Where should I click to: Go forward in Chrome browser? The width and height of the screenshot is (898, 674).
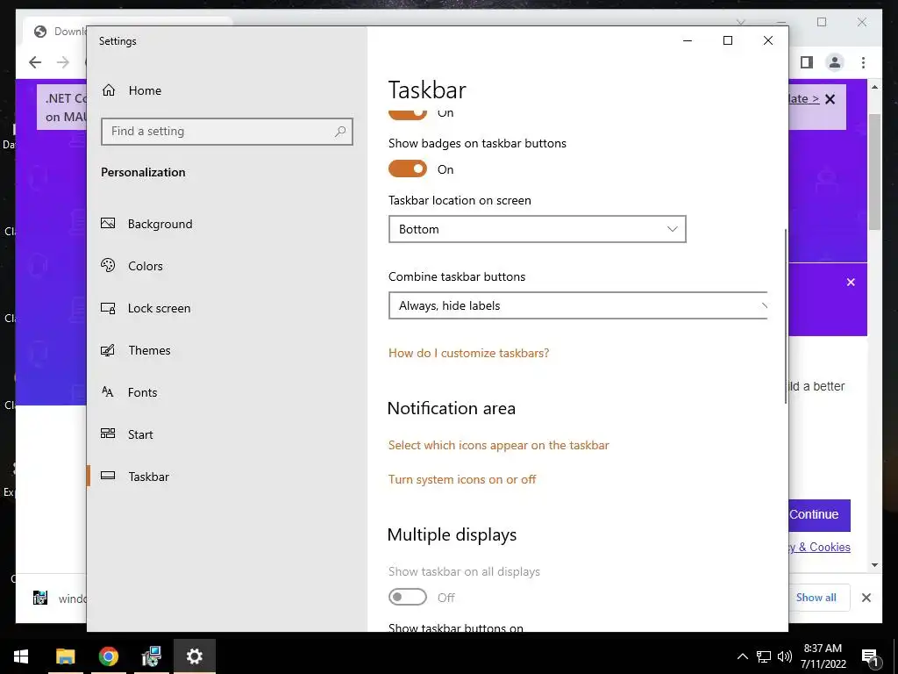pyautogui.click(x=63, y=62)
